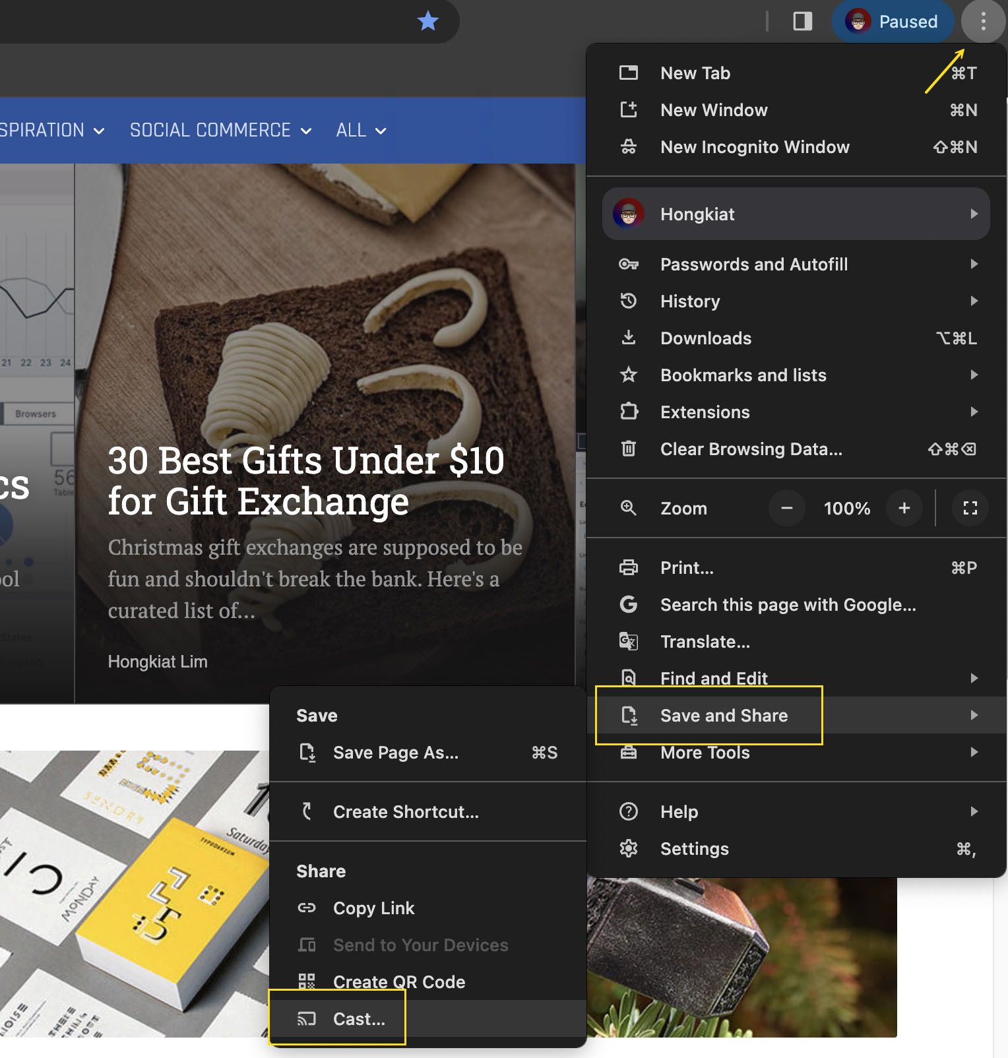
Task: Increase zoom with the plus button
Action: pos(904,508)
